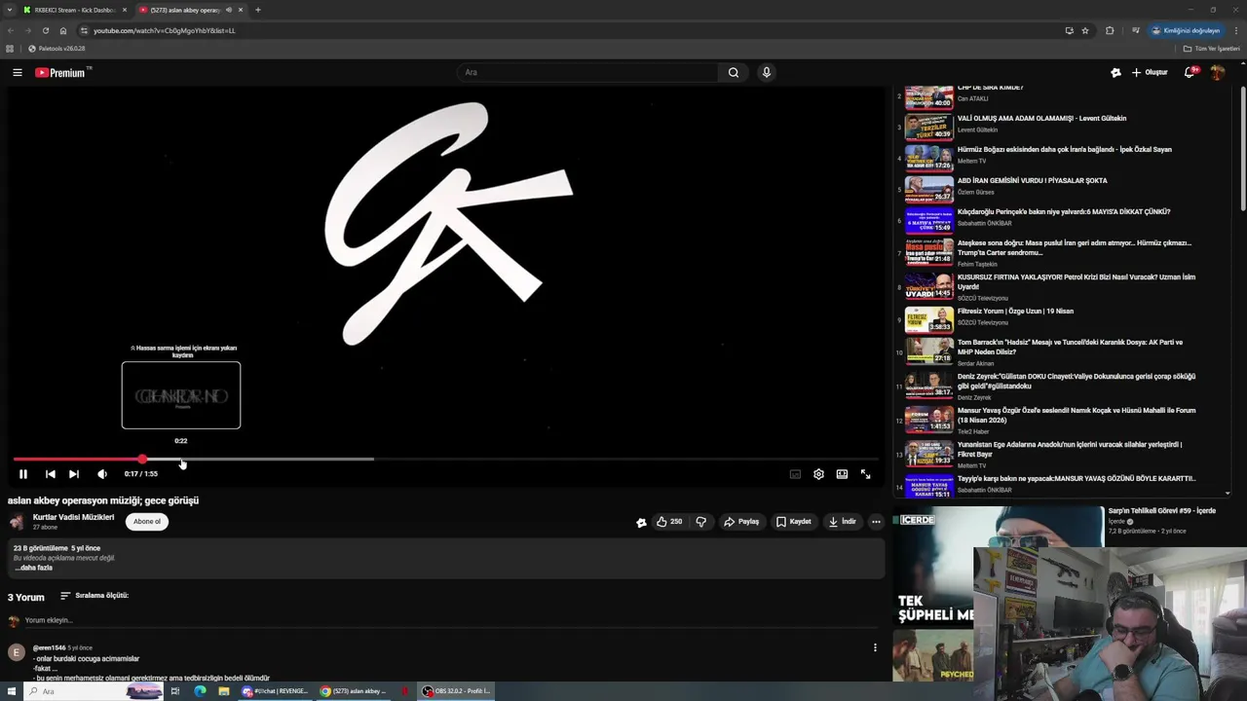Viewport: 1247px width, 701px height.
Task: Seek on the video progress bar
Action: [x=445, y=459]
